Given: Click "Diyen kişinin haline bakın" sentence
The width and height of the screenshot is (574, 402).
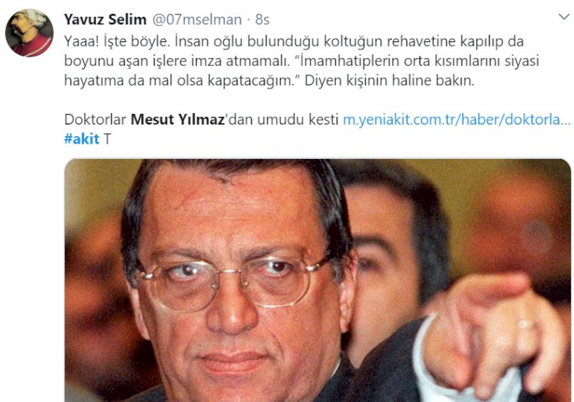Looking at the screenshot, I should point(390,80).
